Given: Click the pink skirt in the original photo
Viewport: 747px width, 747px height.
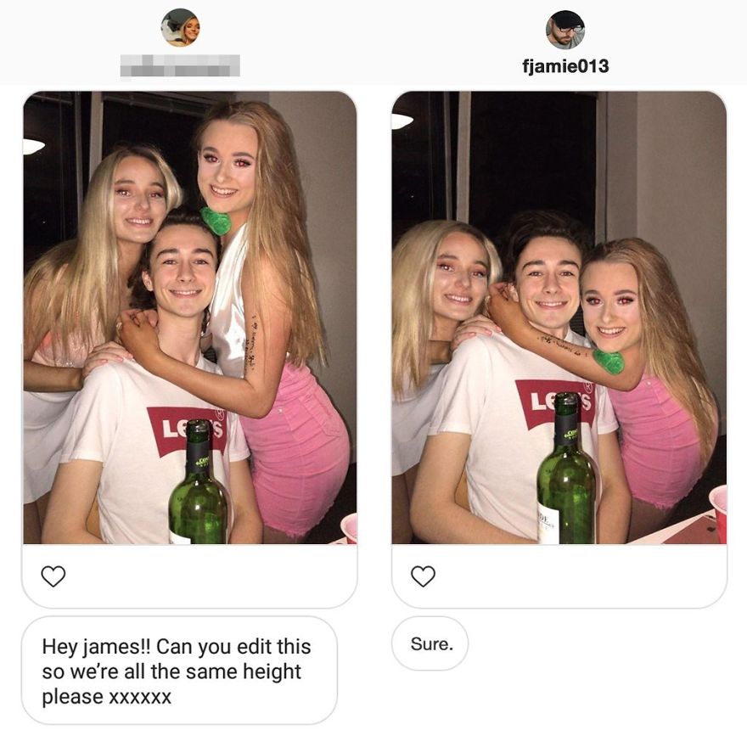Looking at the screenshot, I should pos(297,448).
